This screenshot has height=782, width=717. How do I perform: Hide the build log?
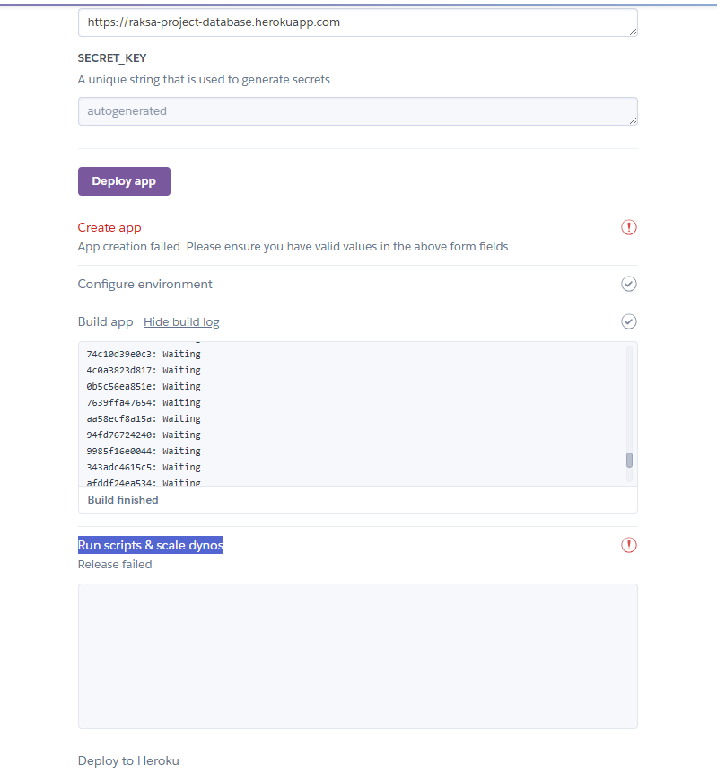click(181, 322)
